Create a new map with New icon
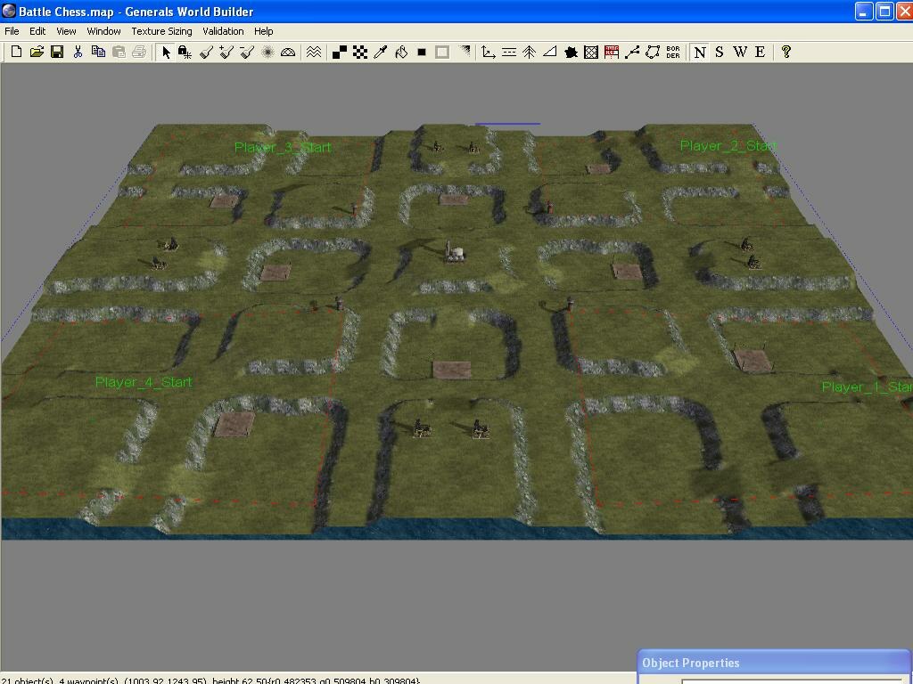The image size is (913, 684). (x=16, y=52)
